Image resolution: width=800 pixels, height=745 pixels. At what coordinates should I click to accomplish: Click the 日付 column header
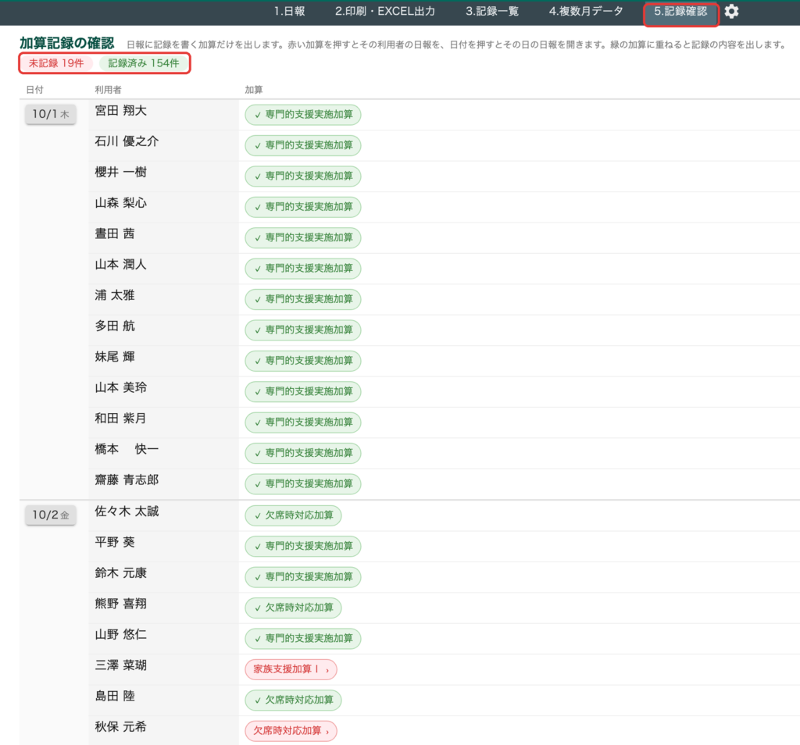[34, 90]
